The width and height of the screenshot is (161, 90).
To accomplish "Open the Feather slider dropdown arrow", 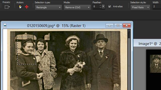I will pos(103,6).
